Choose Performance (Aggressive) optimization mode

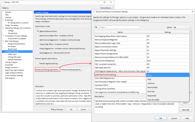tap(38, 40)
